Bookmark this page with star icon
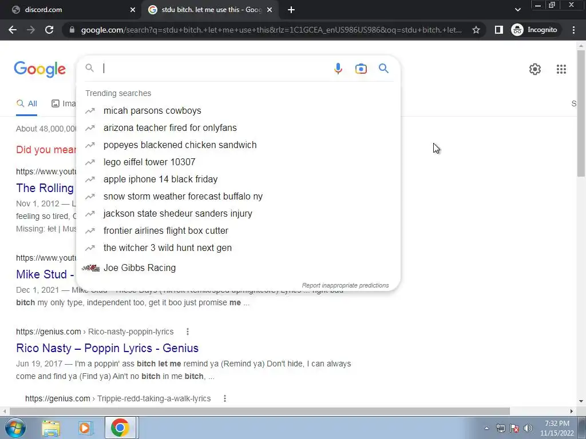Viewport: 586px width, 439px height. click(x=476, y=30)
